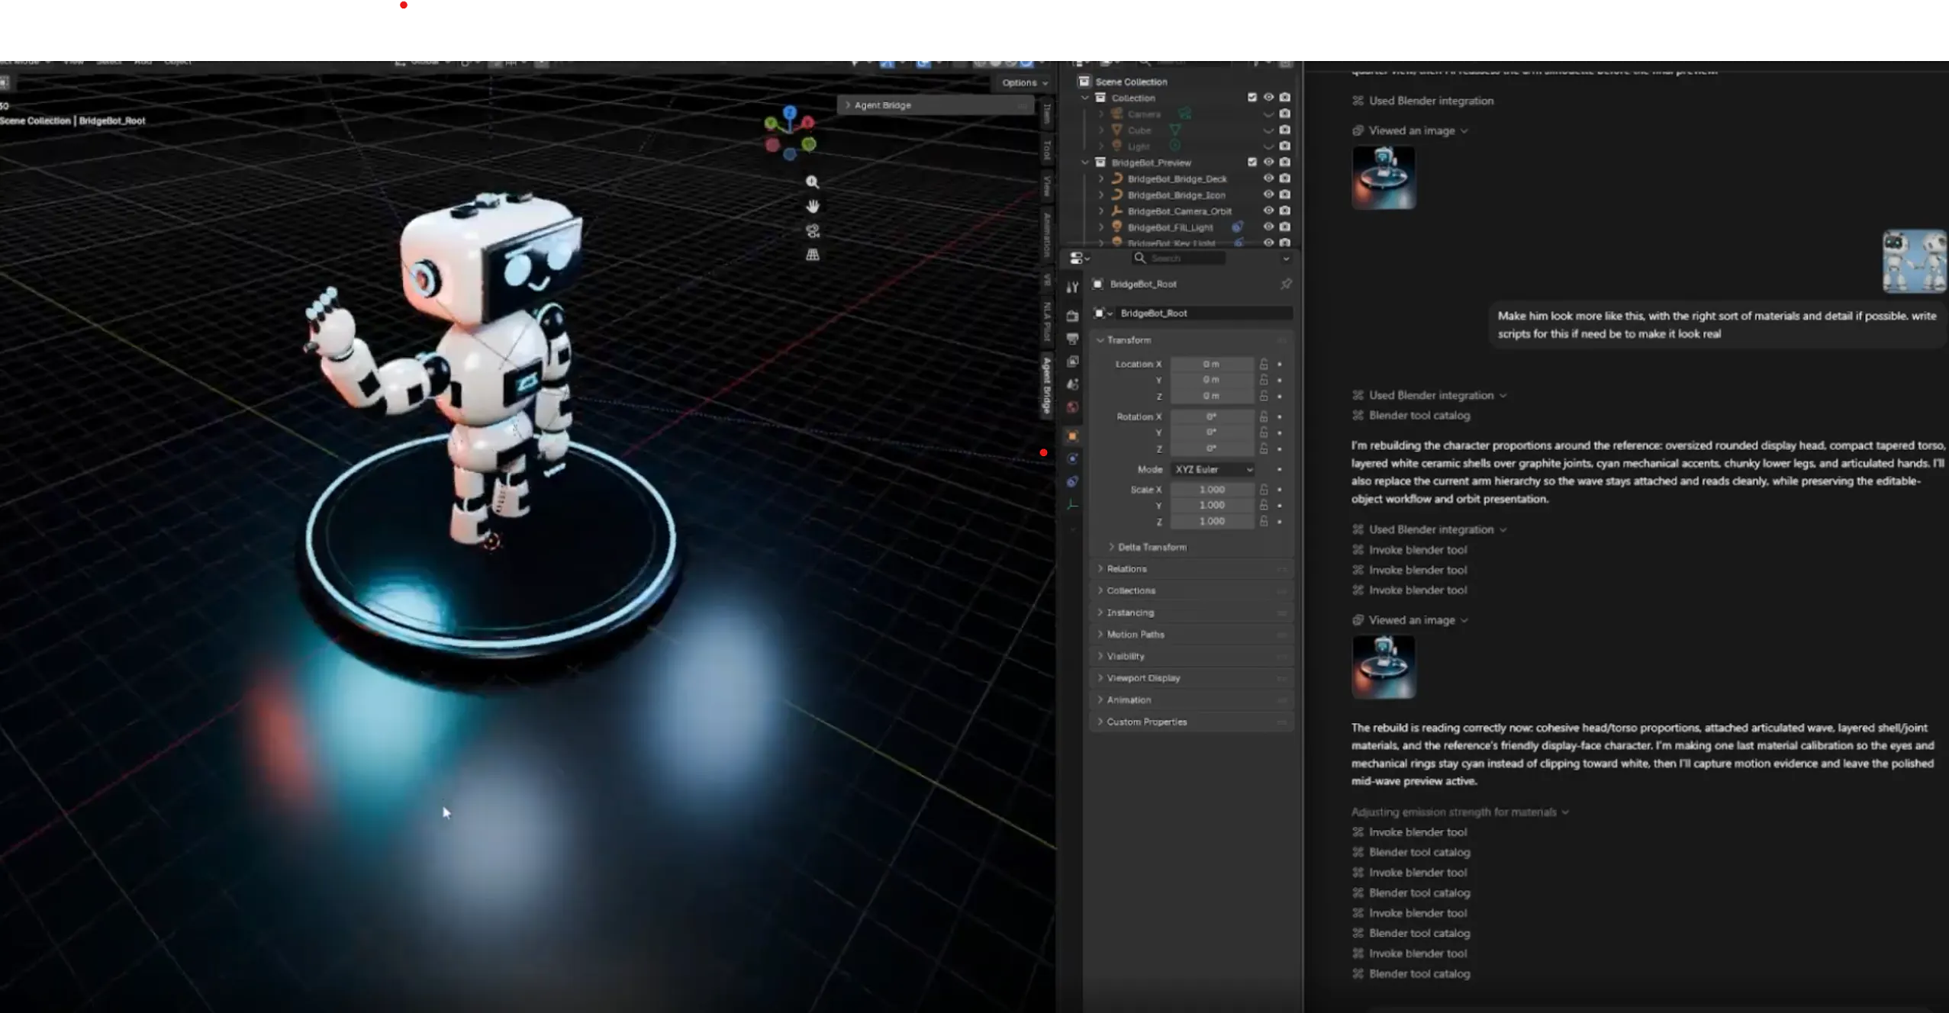Viewport: 1949px width, 1013px height.
Task: Click the final 'Blender tool catalog' entry
Action: point(1411,973)
